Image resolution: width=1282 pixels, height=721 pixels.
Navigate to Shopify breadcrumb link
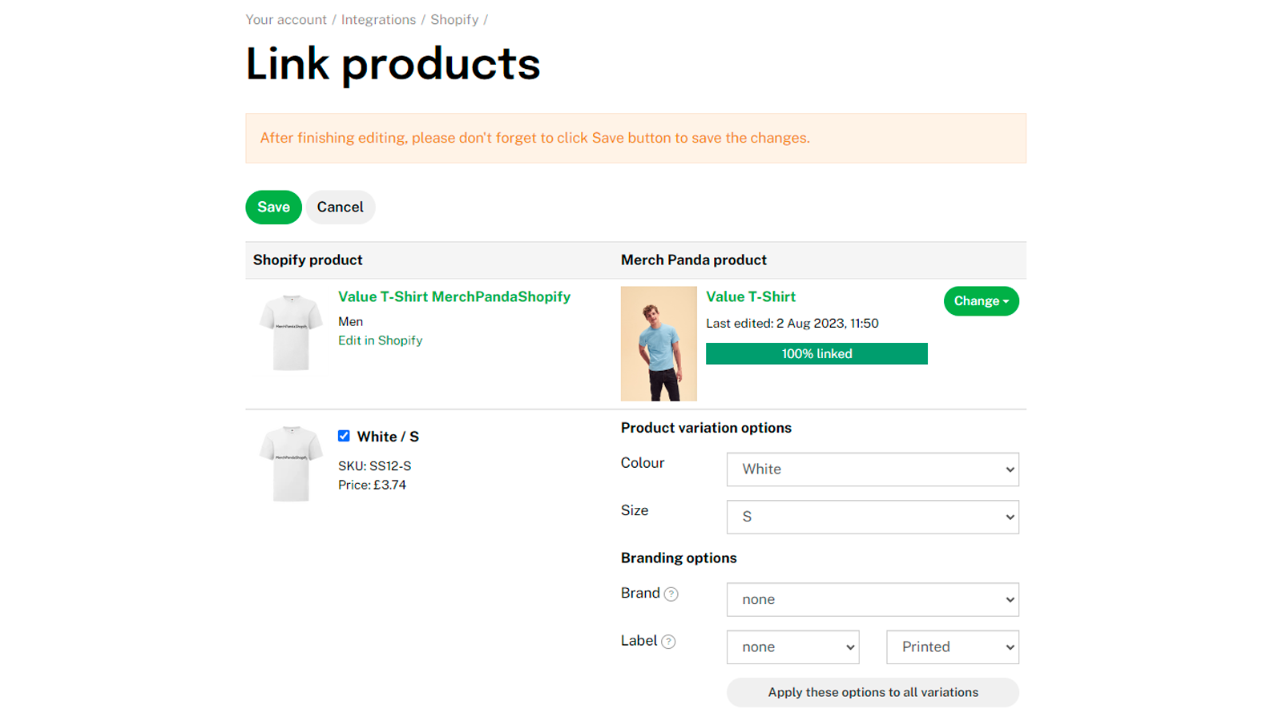tap(454, 19)
